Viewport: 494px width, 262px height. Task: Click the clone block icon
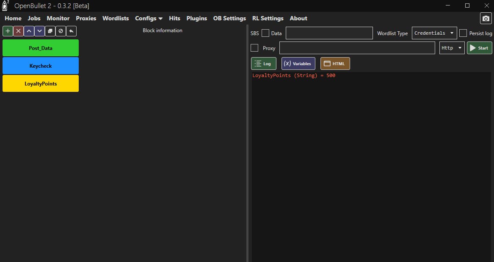pyautogui.click(x=50, y=31)
